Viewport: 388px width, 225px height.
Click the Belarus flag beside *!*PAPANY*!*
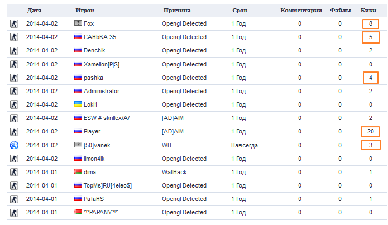click(78, 212)
